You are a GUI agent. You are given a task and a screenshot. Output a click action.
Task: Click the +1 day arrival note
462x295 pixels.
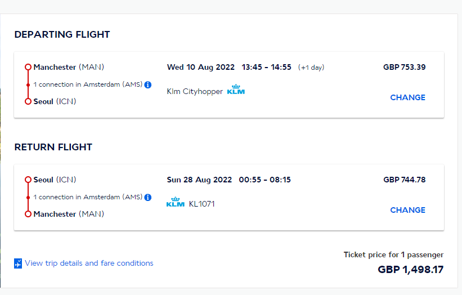click(x=311, y=68)
